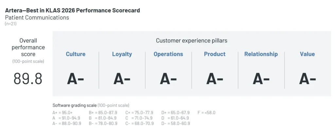Select the Value pillar heading
The width and height of the screenshot is (335, 134).
[307, 54]
